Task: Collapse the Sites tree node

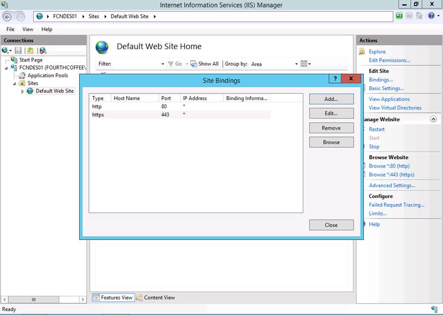Action: pos(15,83)
